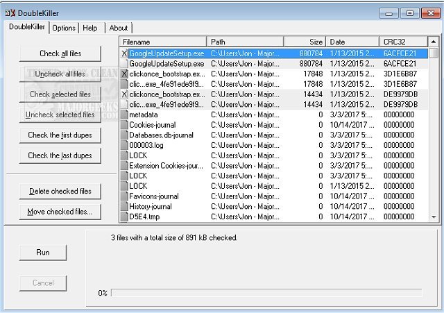Viewport: 444px width, 313px height.
Task: Tick the checkbox beside D5E4.tmp
Action: coord(124,217)
